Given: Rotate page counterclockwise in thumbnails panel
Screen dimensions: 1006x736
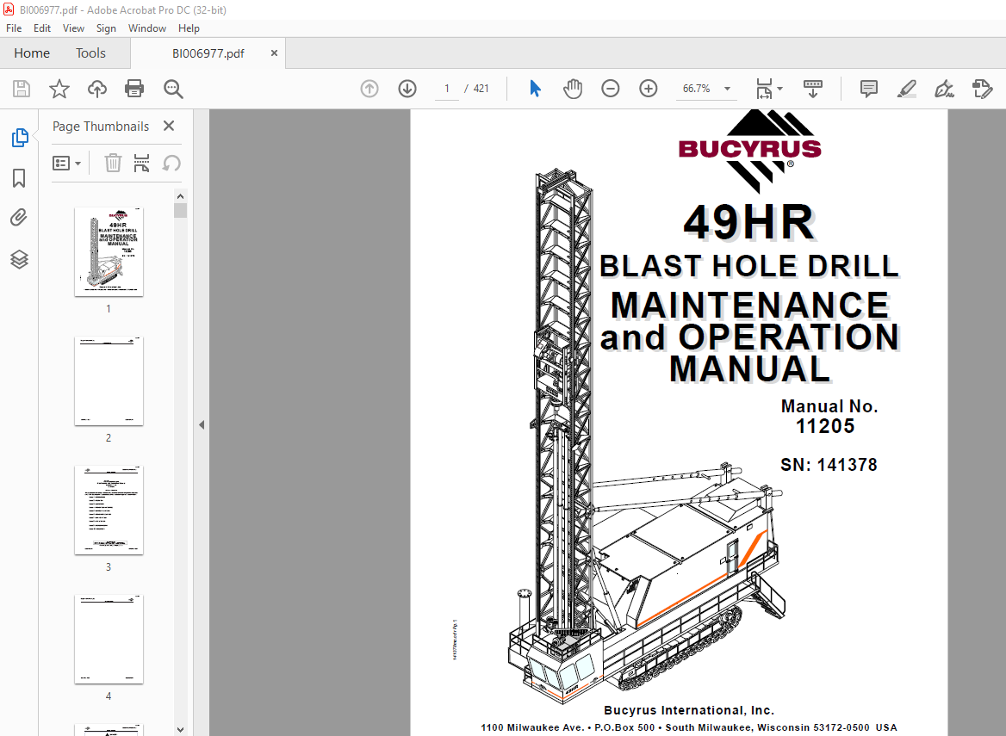Looking at the screenshot, I should pos(171,163).
